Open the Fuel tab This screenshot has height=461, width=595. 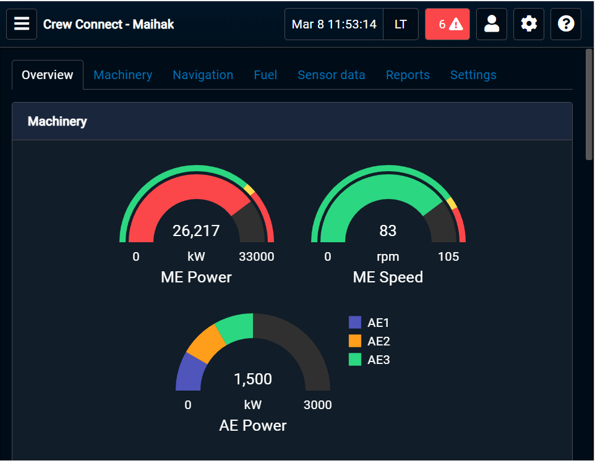(265, 75)
